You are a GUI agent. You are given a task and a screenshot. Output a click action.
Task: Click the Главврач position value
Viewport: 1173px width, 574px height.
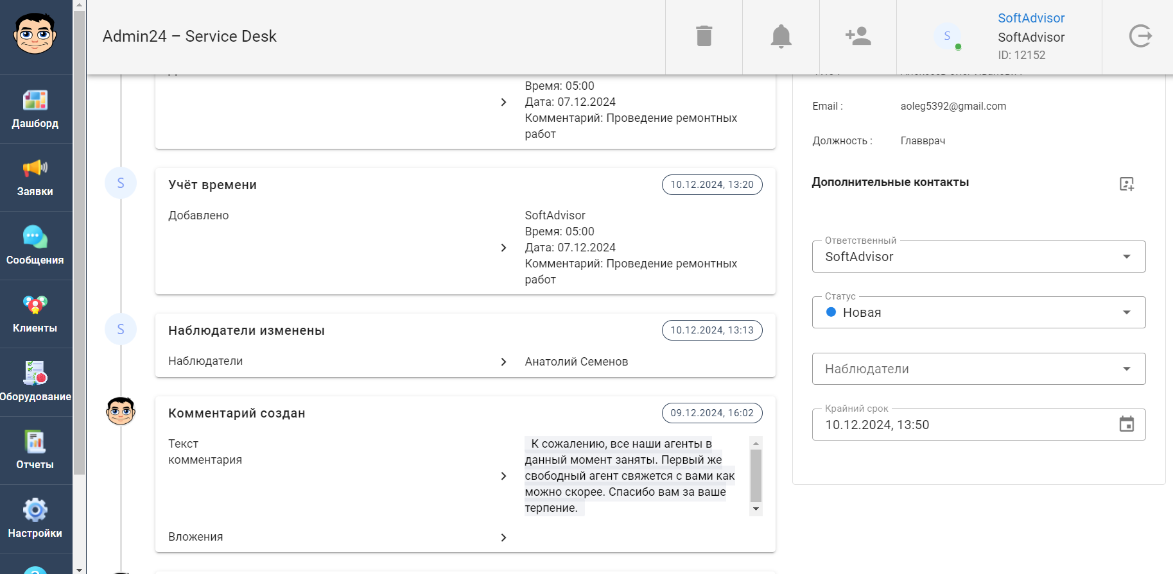(x=923, y=141)
